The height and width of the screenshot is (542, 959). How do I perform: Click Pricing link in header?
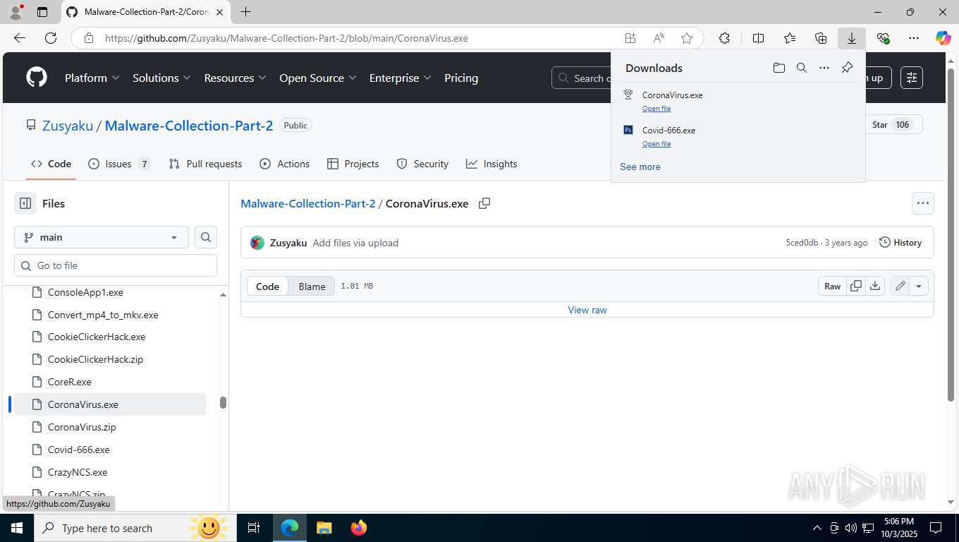461,78
